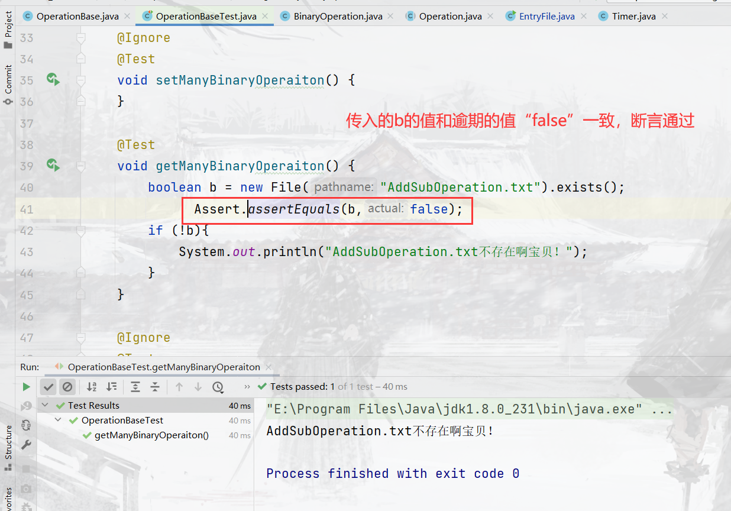The width and height of the screenshot is (731, 511).
Task: Select getManyBinaryOperaiton() test result
Action: click(x=151, y=435)
